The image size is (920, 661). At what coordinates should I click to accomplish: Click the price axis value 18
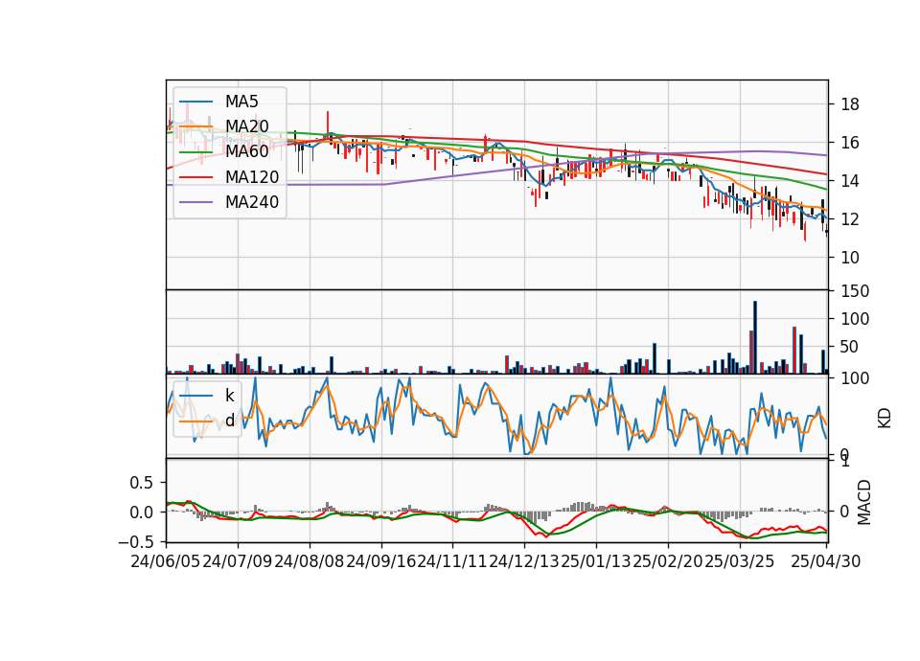pos(850,104)
